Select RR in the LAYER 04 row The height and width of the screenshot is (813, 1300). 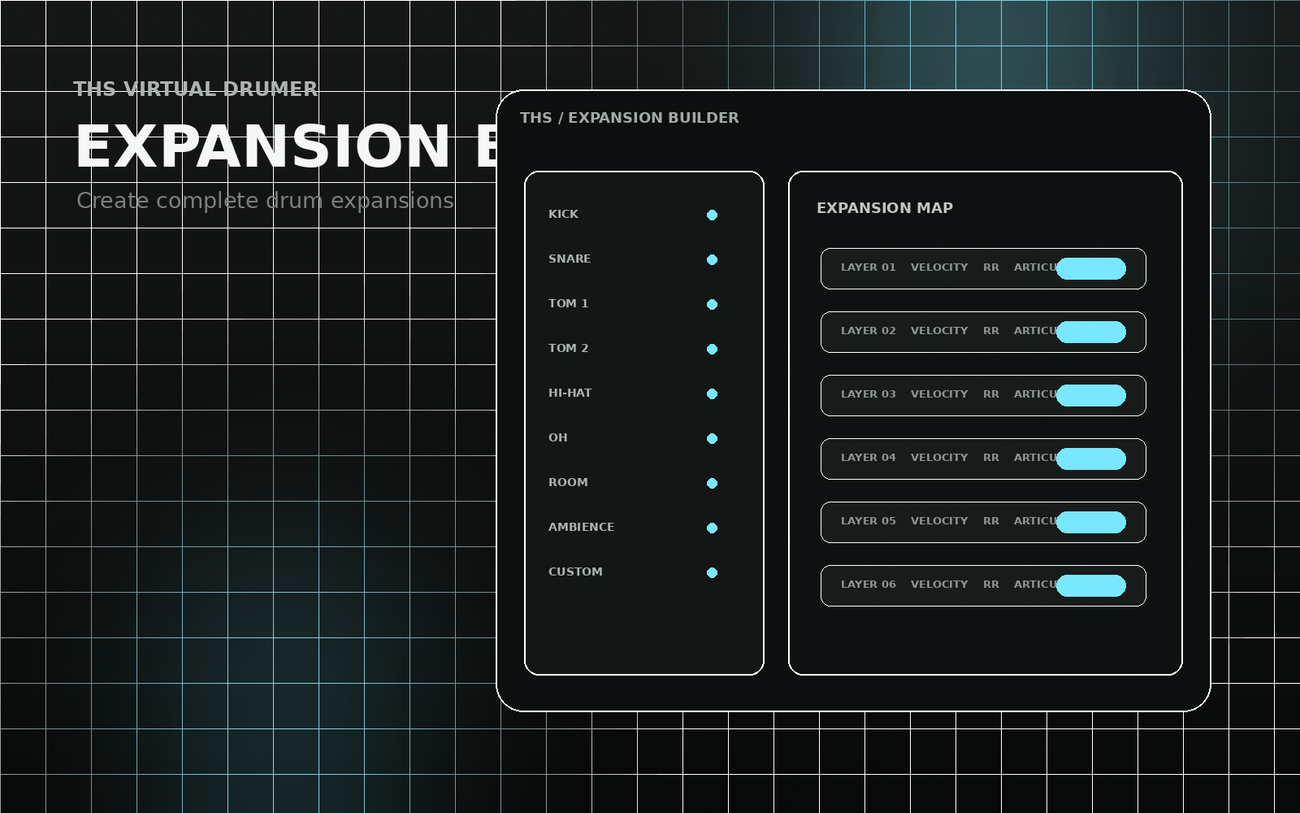[991, 458]
